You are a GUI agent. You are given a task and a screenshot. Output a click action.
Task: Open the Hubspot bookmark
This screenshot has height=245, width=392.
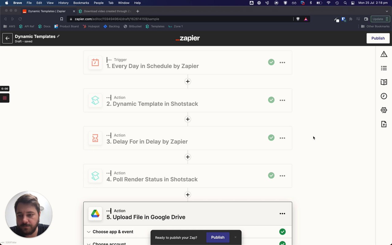coord(91,26)
